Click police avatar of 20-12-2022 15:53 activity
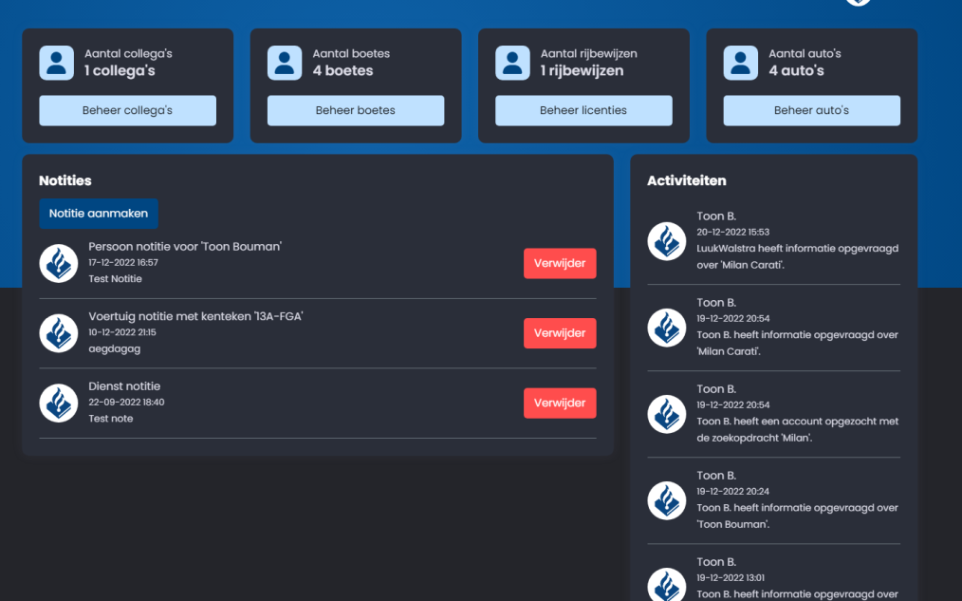The height and width of the screenshot is (601, 962). pyautogui.click(x=667, y=241)
